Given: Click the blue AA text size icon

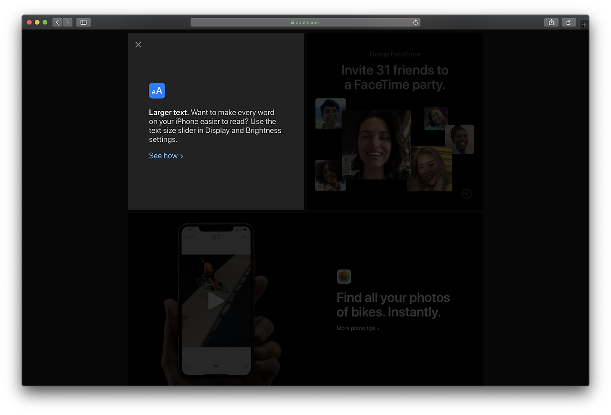Looking at the screenshot, I should click(157, 90).
